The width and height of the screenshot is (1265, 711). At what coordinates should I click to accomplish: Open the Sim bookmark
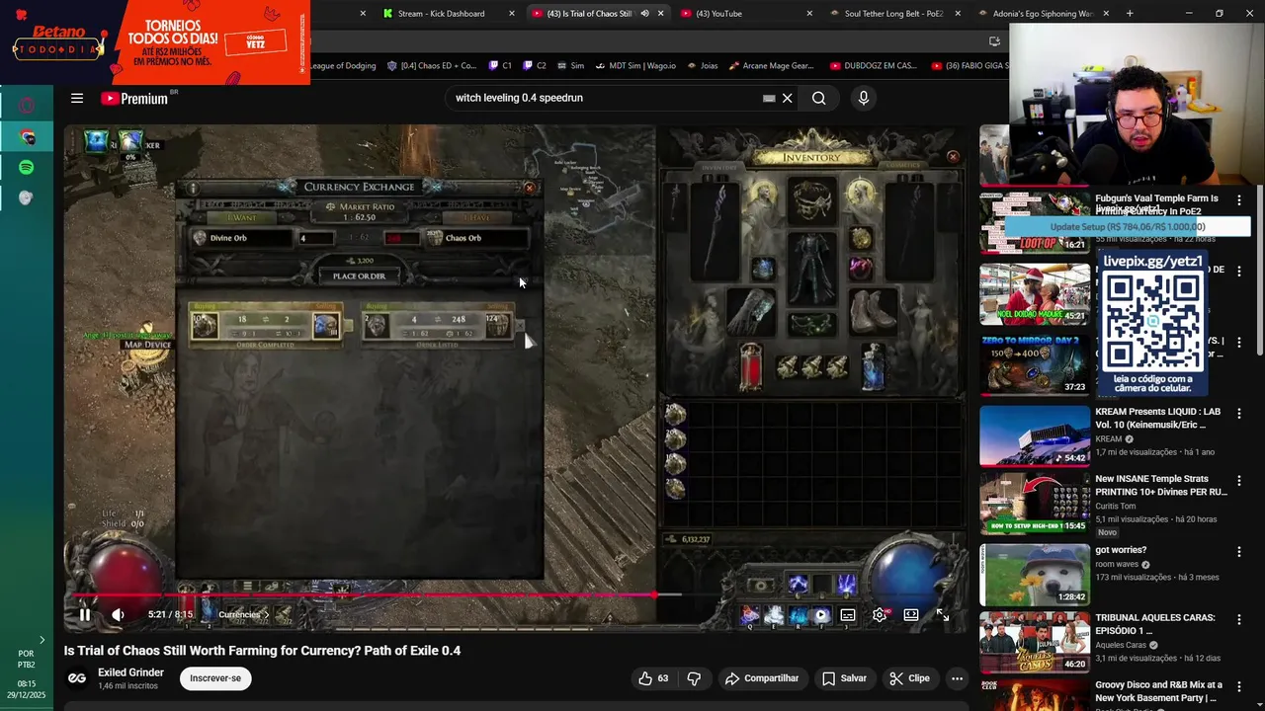click(x=570, y=65)
